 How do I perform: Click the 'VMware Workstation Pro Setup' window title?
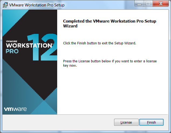click(x=37, y=5)
